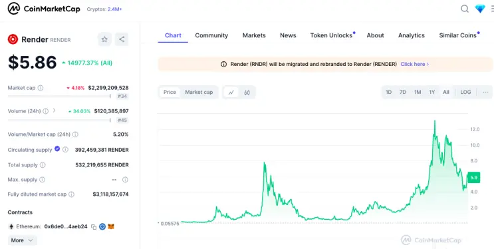Open the search magnifier icon

[x=464, y=9]
